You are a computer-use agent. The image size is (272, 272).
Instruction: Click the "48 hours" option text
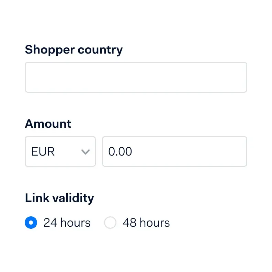tap(146, 223)
